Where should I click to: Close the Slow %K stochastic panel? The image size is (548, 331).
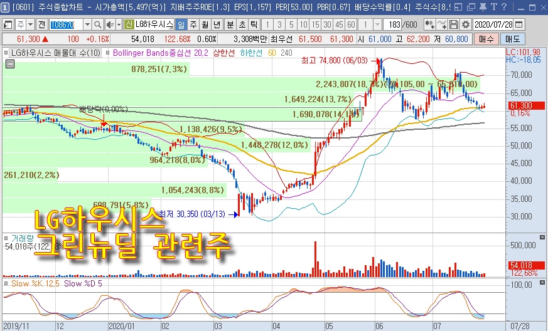click(x=542, y=282)
